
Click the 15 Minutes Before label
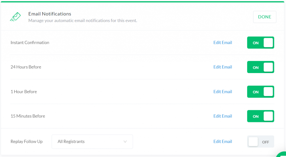(28, 116)
